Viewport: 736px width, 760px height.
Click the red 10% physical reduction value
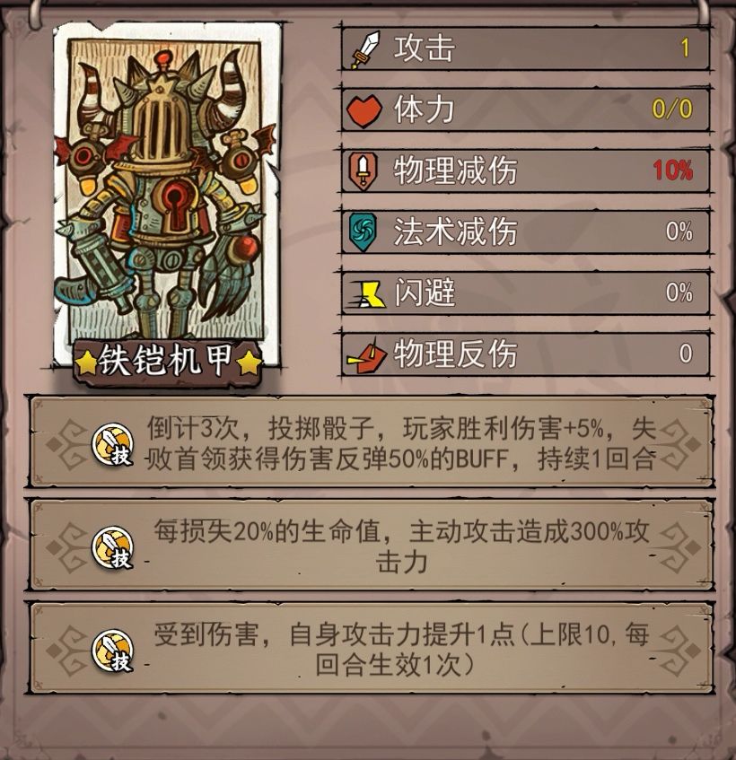pyautogui.click(x=672, y=170)
